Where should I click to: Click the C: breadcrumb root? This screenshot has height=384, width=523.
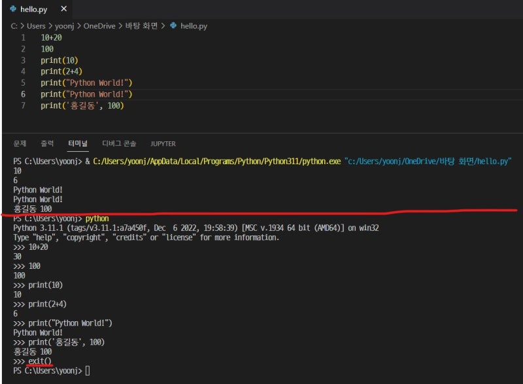point(14,26)
